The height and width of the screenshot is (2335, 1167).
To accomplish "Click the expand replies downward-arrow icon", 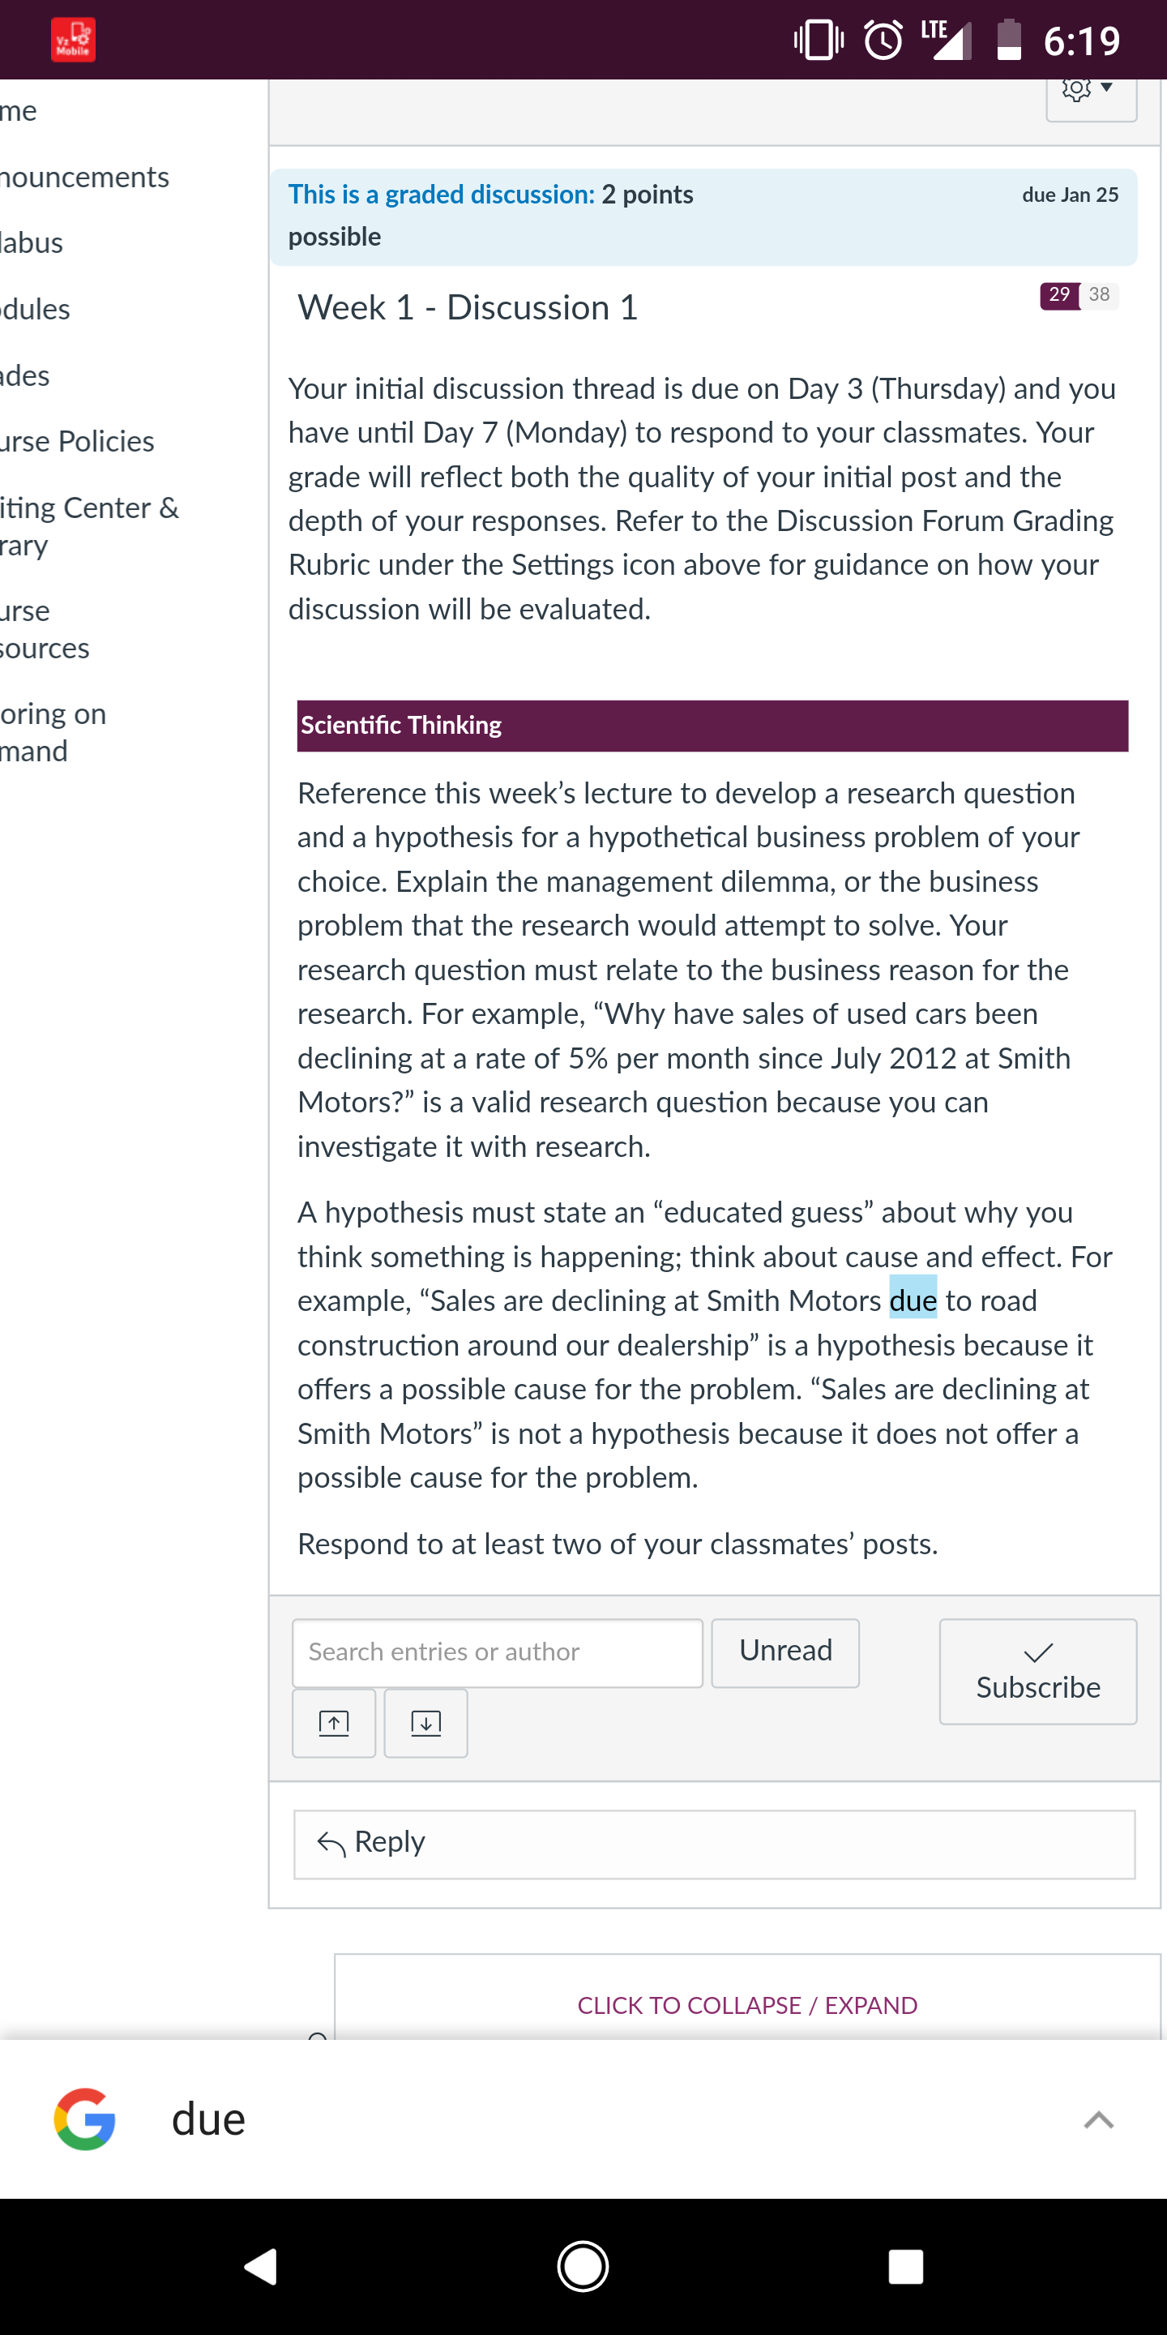I will [425, 1722].
